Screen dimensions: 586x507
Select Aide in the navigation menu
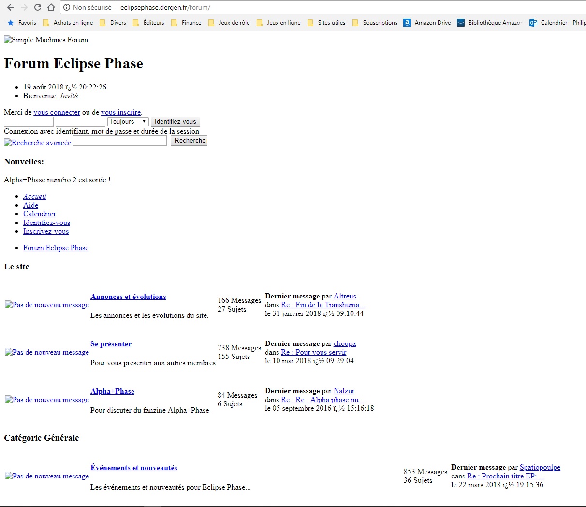click(30, 205)
